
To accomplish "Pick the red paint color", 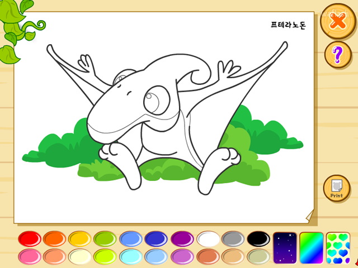I will 30,238.
